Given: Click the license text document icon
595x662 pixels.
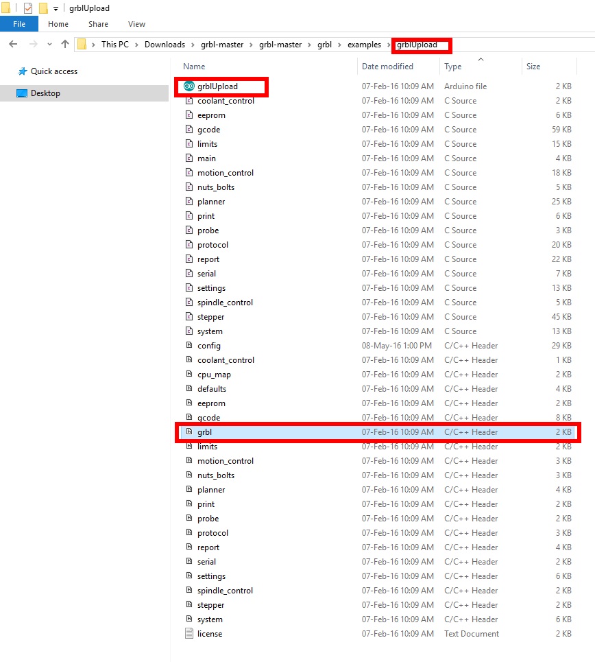Looking at the screenshot, I should click(x=190, y=634).
